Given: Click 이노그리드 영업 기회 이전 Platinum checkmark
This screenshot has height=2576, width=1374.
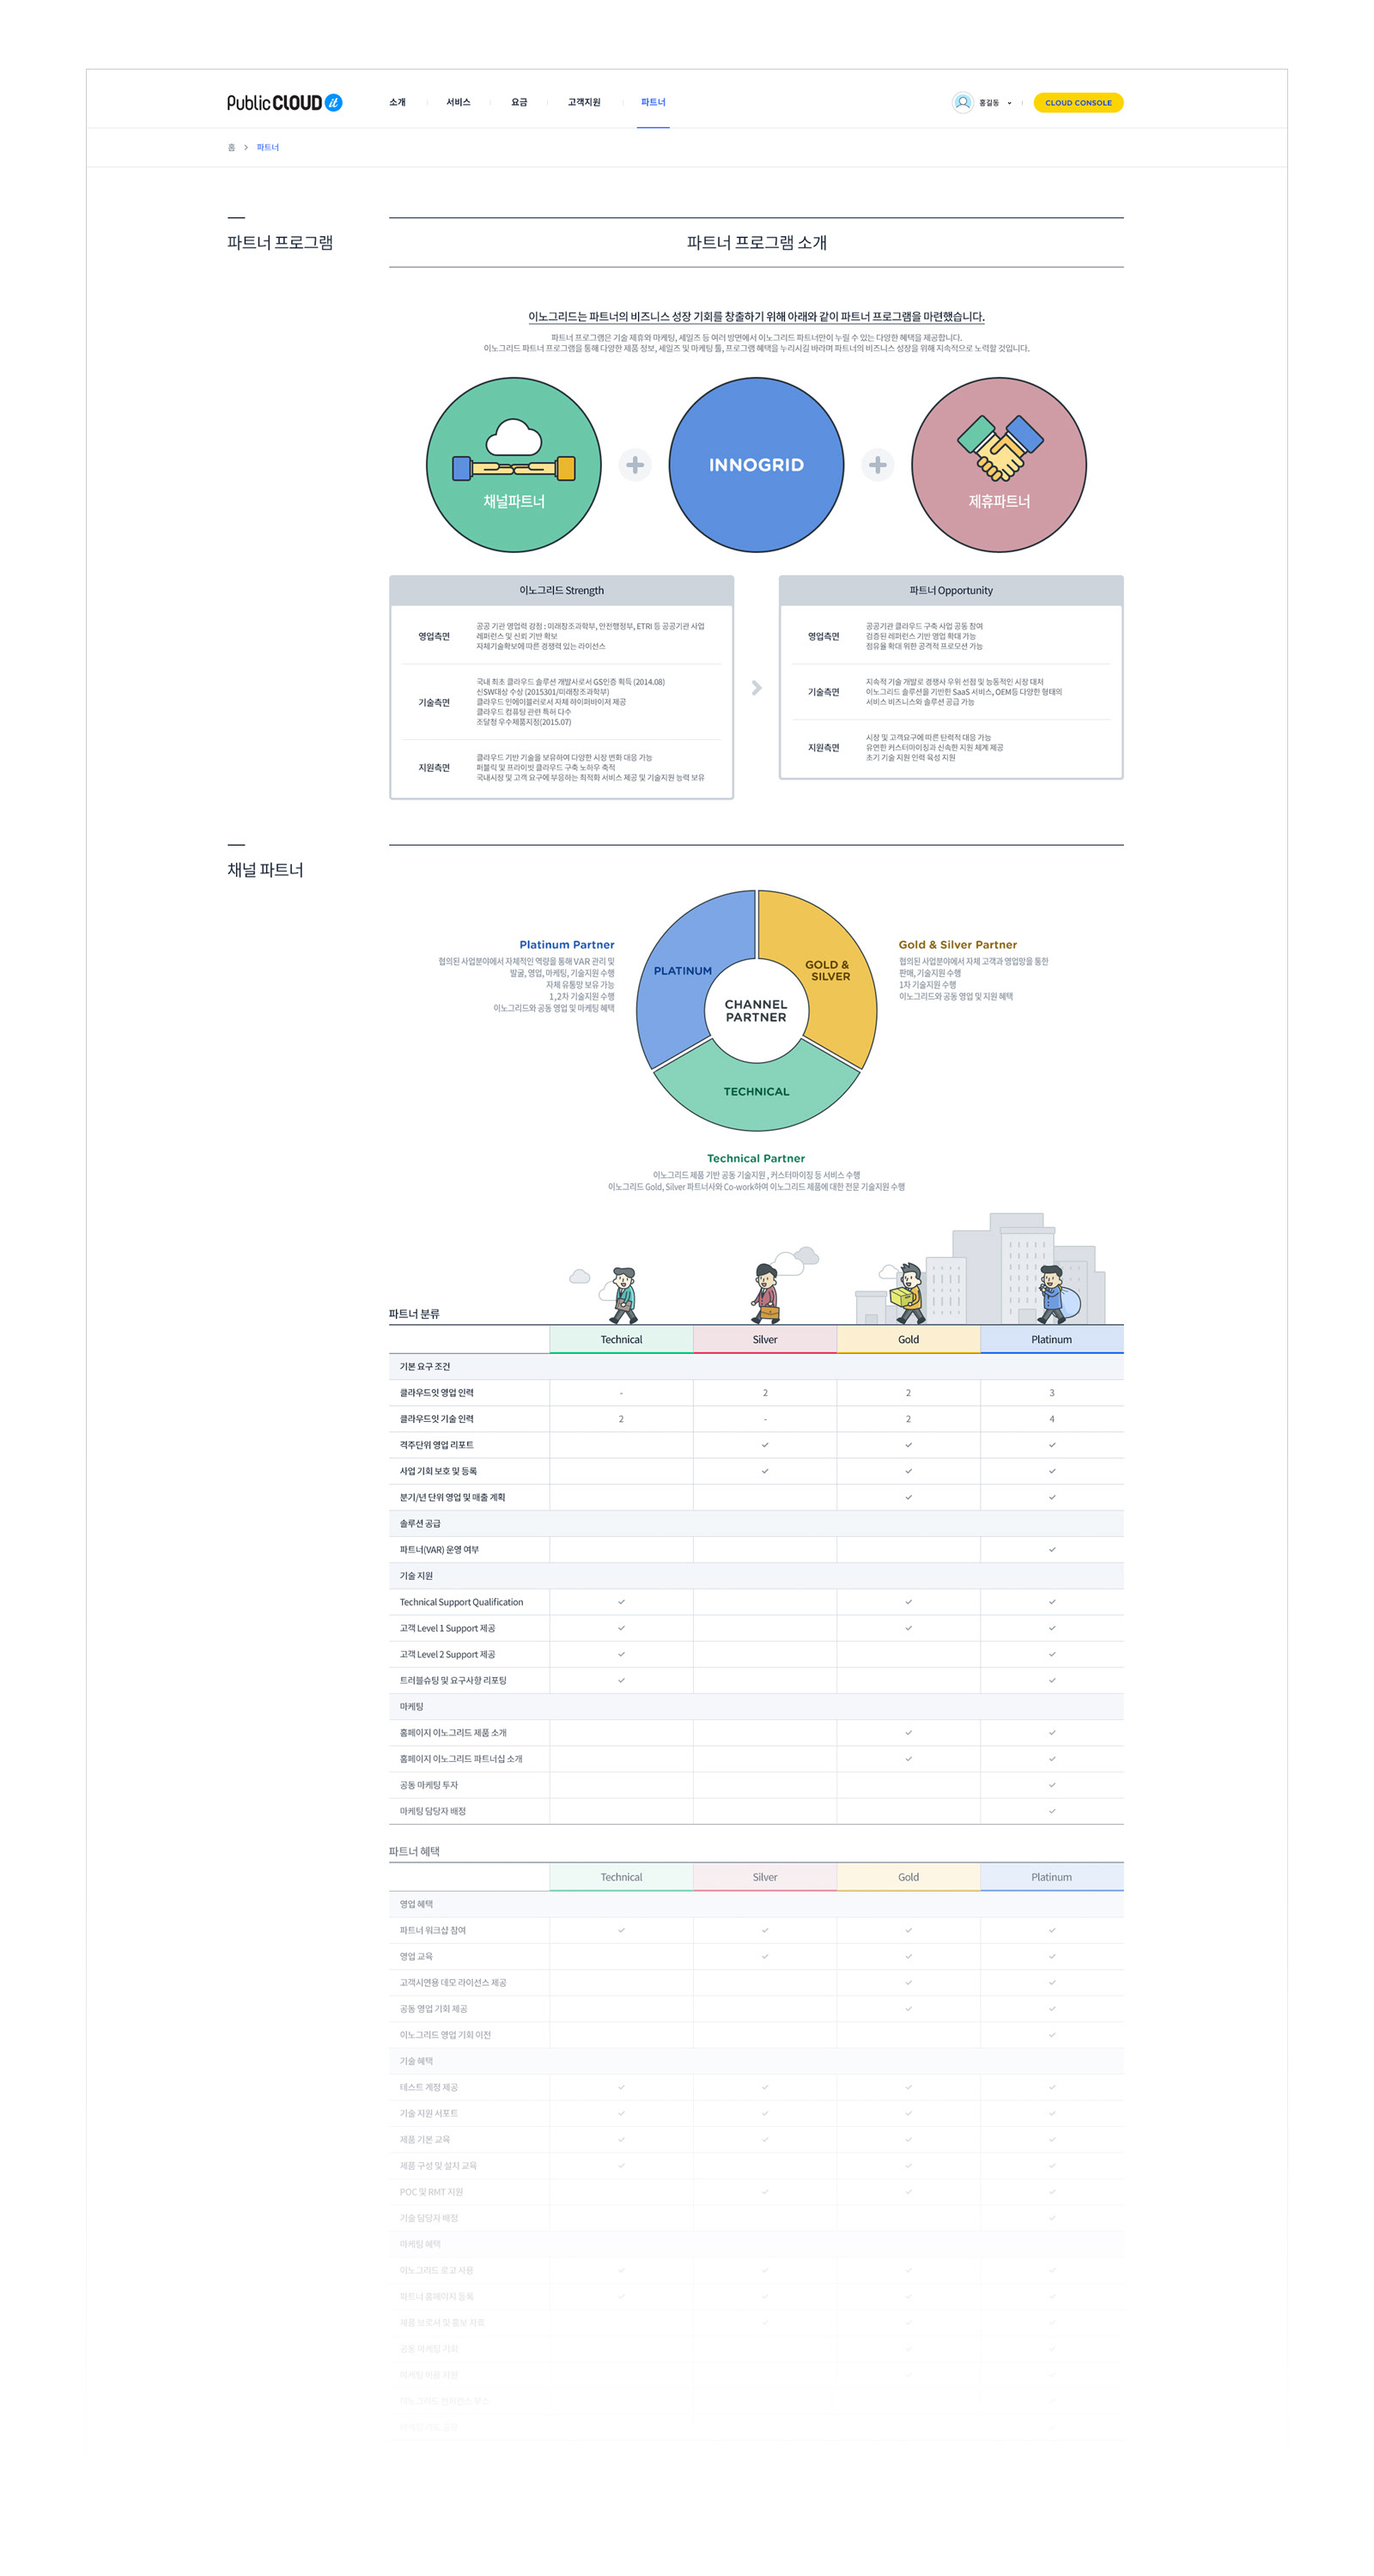Looking at the screenshot, I should click(x=1052, y=2034).
